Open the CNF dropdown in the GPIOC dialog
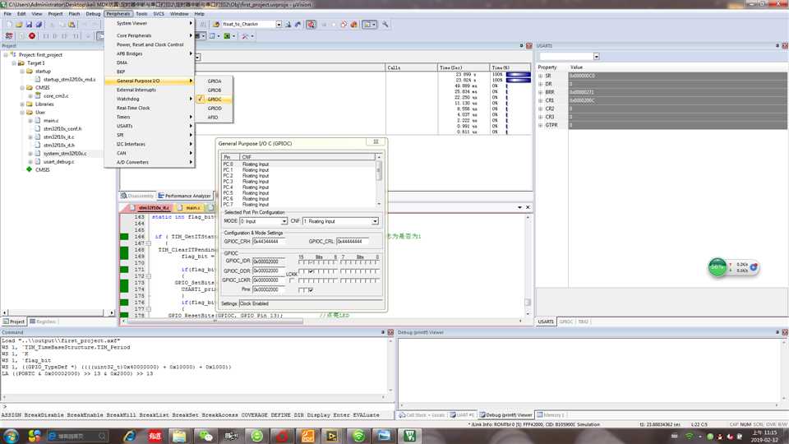 (375, 221)
